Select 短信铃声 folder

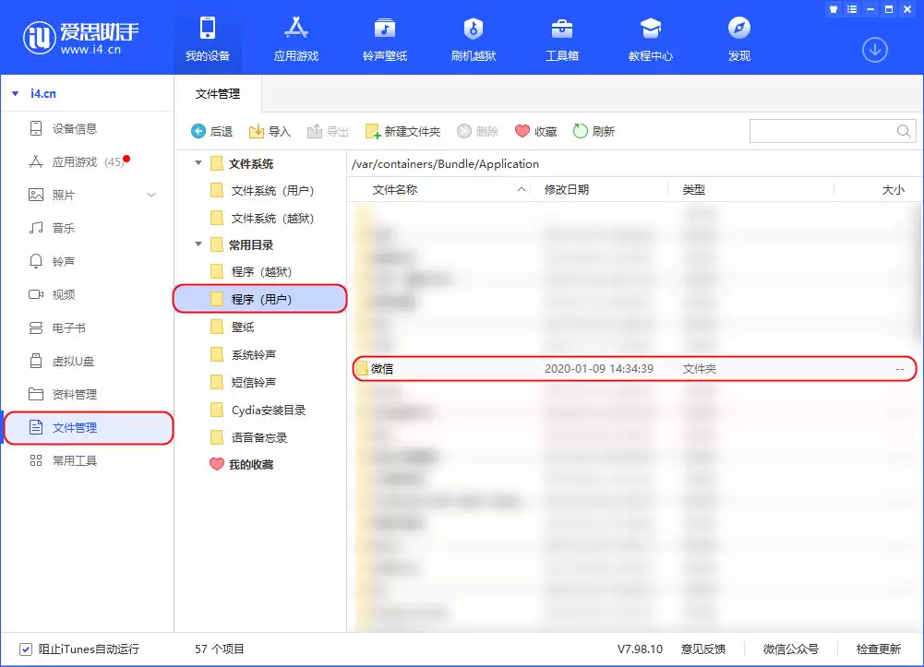click(243, 383)
